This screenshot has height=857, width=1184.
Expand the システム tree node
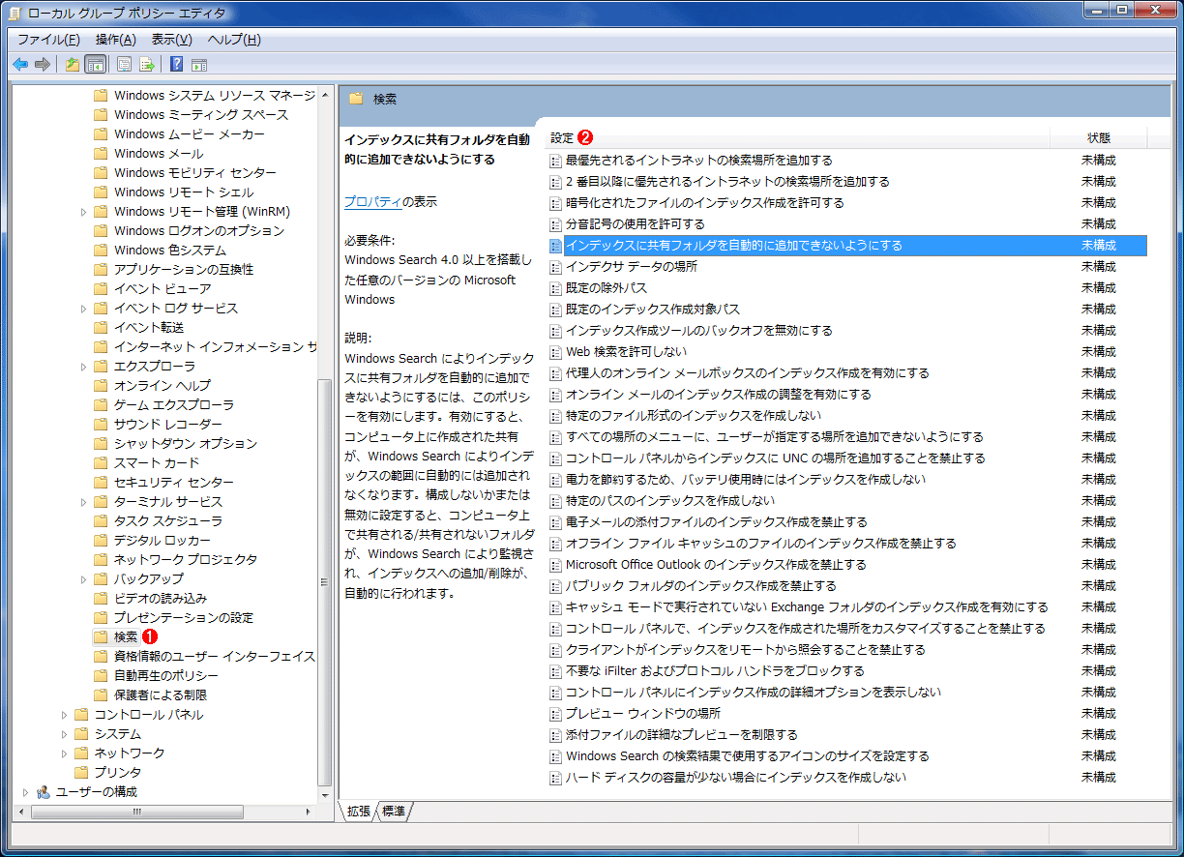click(x=64, y=733)
